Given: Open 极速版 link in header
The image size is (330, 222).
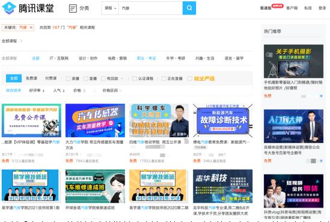Looking at the screenshot, I should 266,8.
